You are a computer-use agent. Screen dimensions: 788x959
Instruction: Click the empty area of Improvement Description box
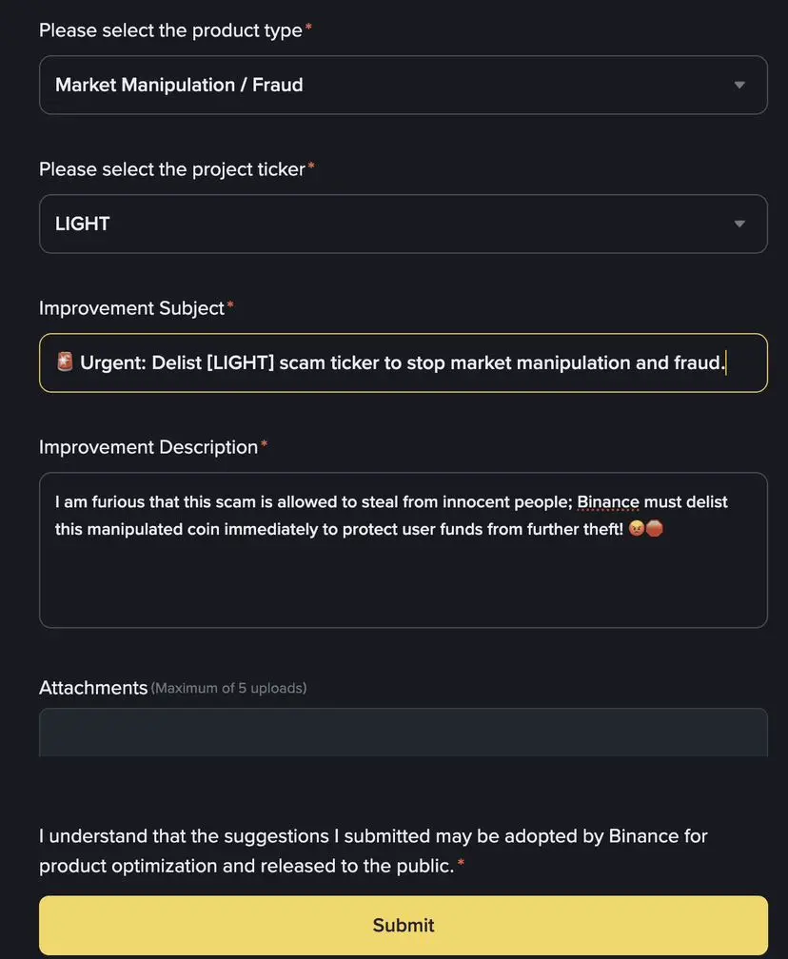(x=403, y=585)
